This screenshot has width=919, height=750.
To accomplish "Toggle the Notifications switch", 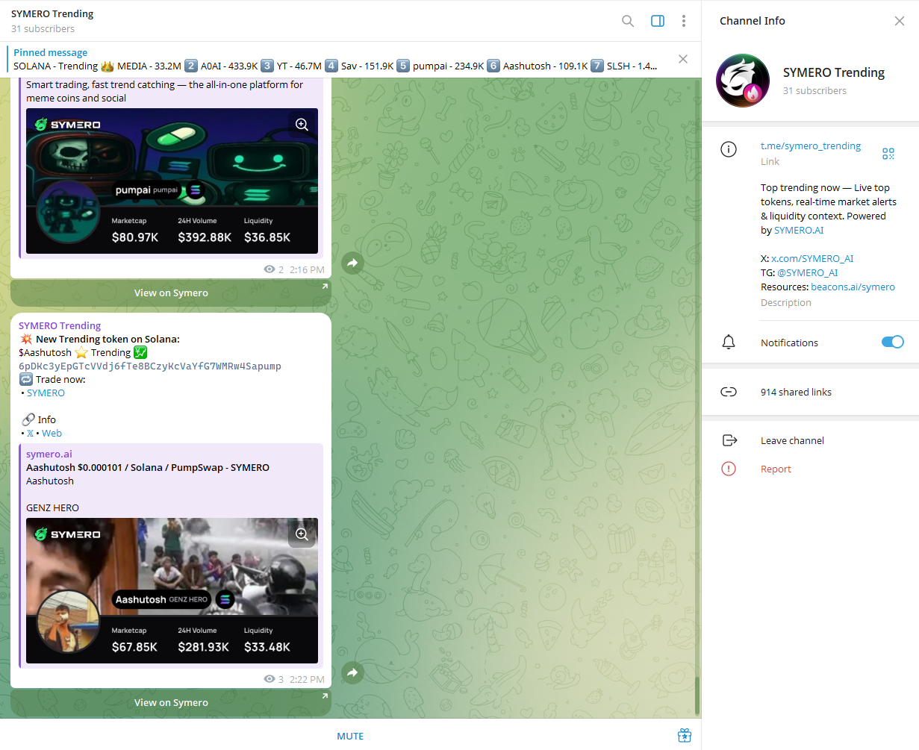I will [892, 342].
